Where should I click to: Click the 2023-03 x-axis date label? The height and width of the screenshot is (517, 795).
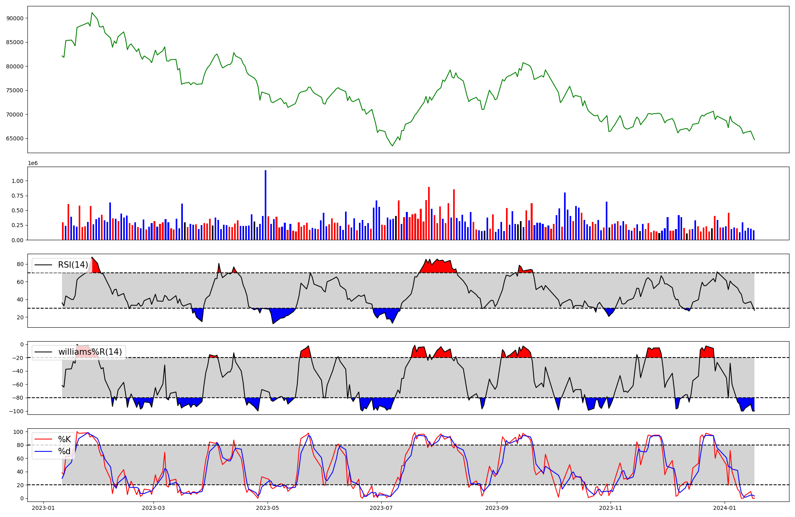pyautogui.click(x=153, y=508)
